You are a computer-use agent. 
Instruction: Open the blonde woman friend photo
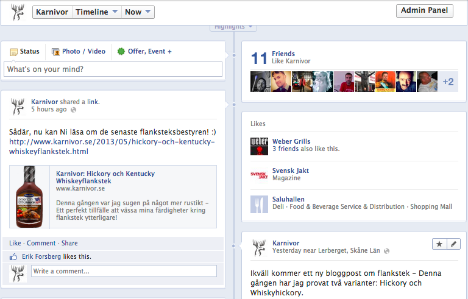(x=323, y=82)
